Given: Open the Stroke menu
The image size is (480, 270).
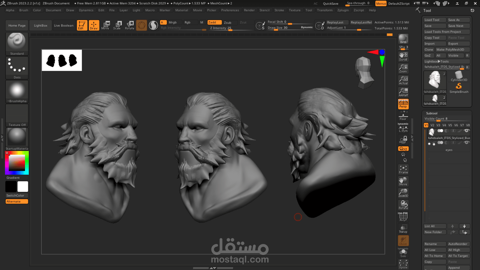Looking at the screenshot, I should tap(279, 10).
